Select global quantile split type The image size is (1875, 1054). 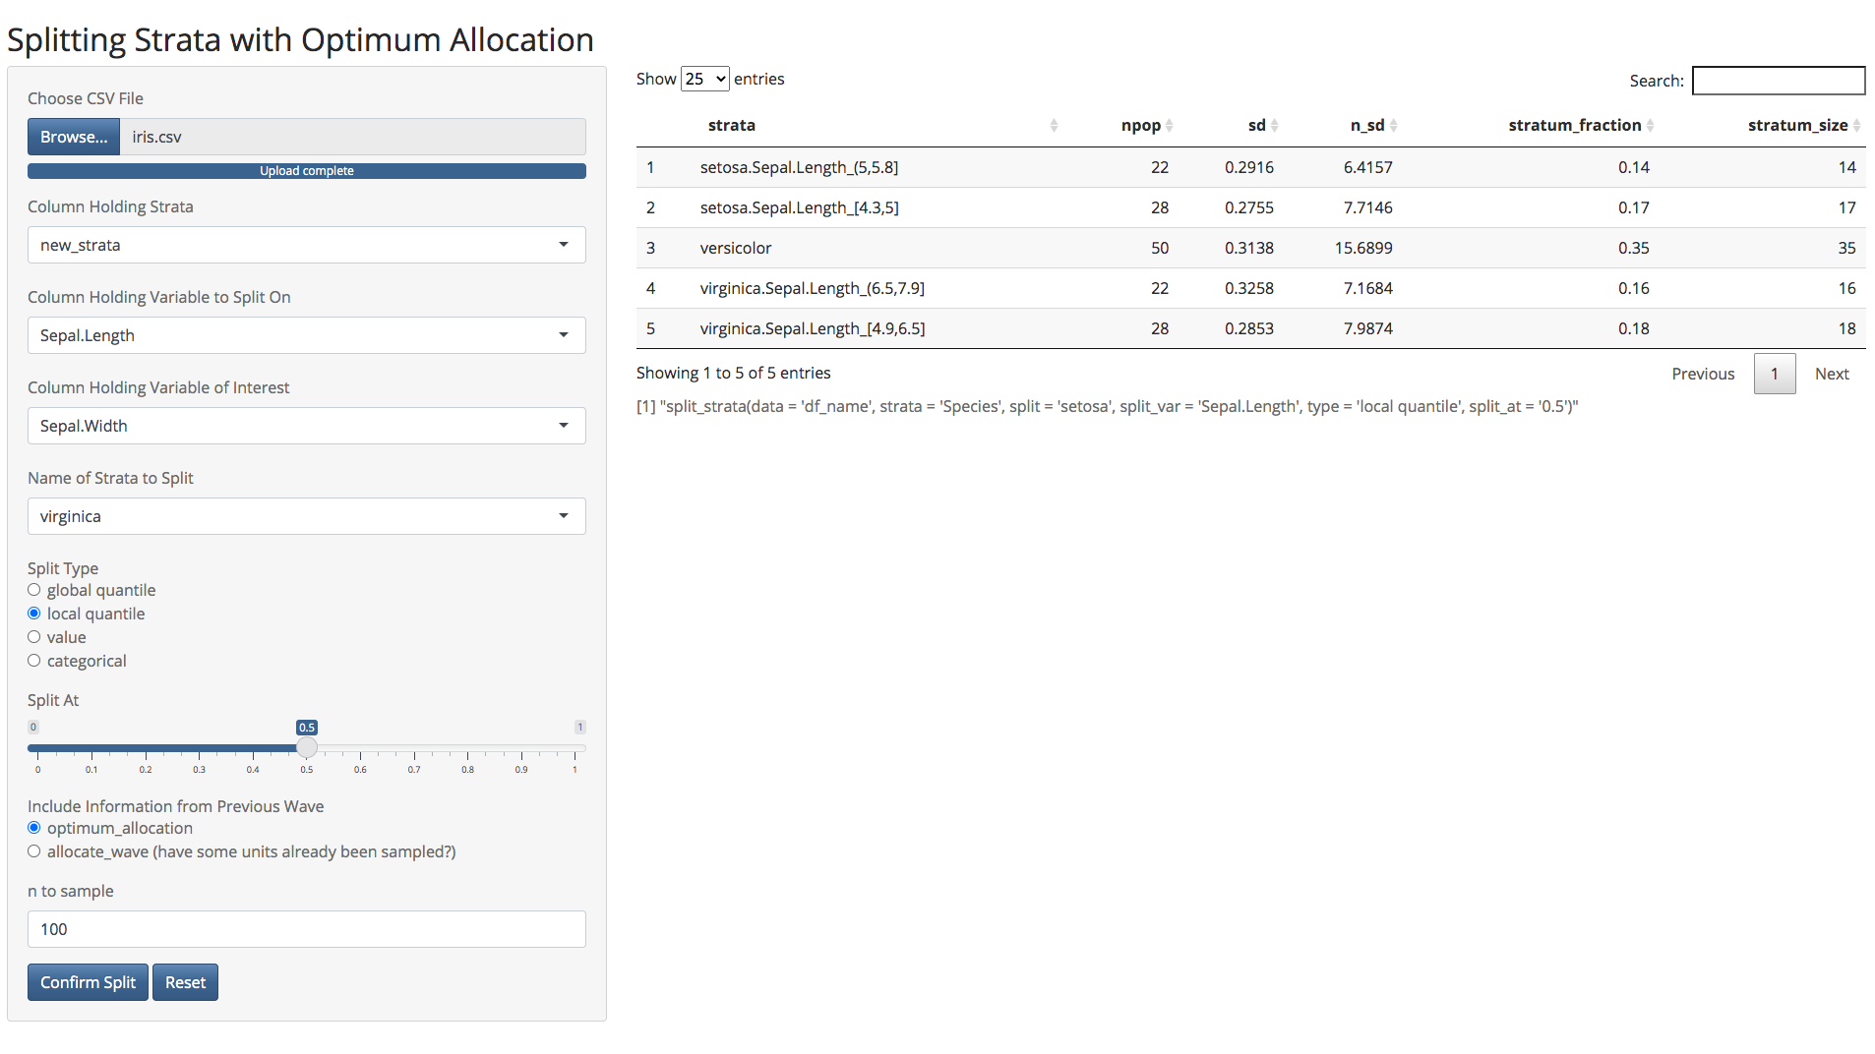34,590
